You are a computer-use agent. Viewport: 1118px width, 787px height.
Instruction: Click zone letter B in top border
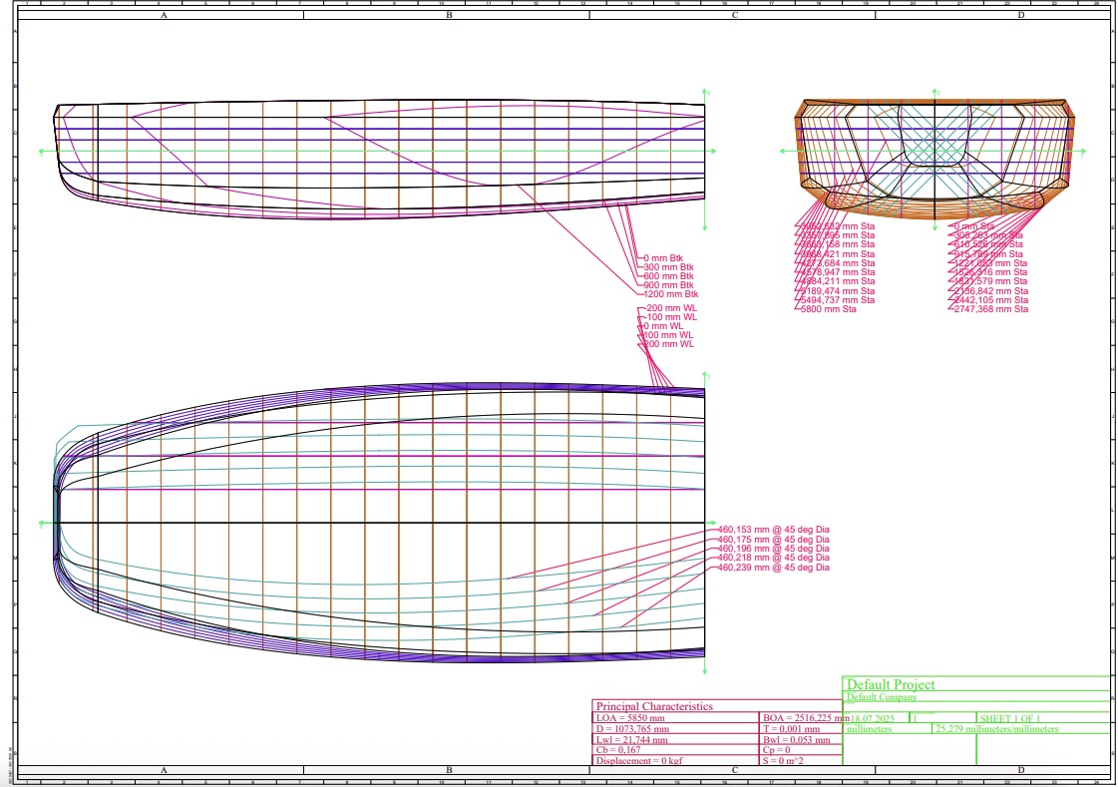pyautogui.click(x=449, y=15)
